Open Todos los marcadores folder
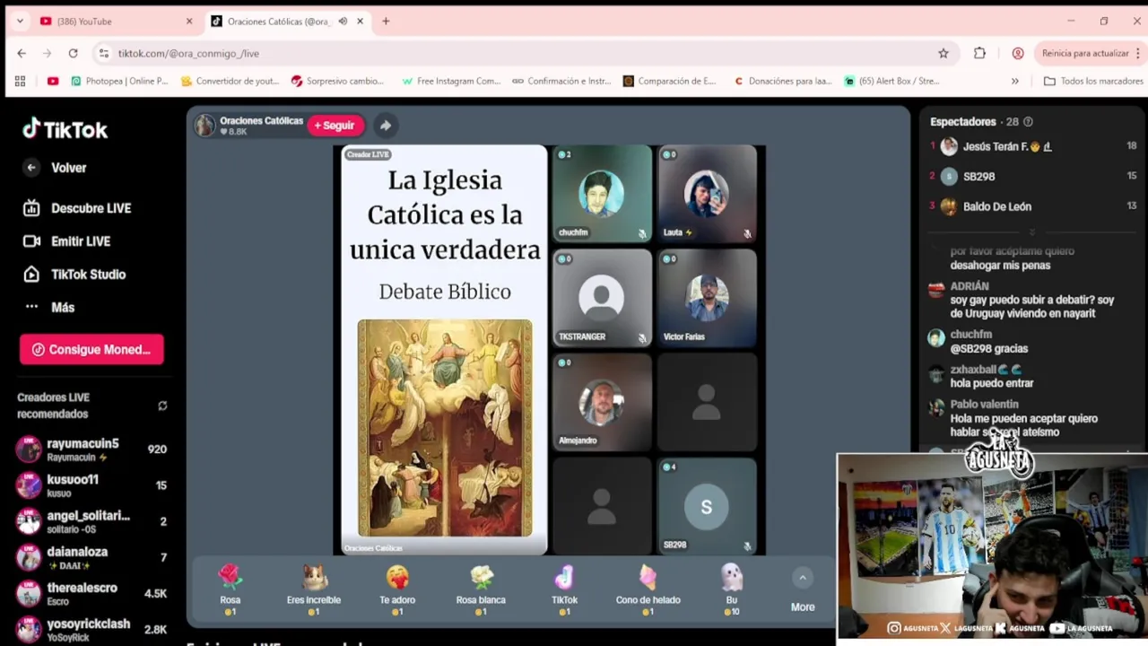This screenshot has width=1148, height=646. click(1093, 82)
